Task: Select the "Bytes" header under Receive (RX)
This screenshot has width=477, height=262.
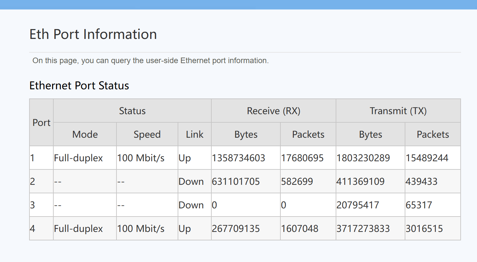Action: tap(246, 134)
